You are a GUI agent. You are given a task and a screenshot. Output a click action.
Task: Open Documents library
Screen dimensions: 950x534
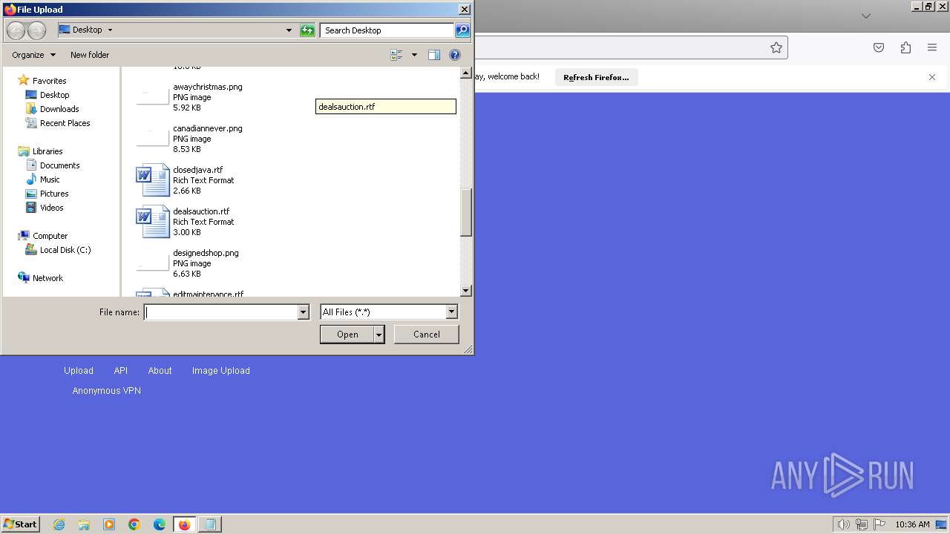pos(59,165)
